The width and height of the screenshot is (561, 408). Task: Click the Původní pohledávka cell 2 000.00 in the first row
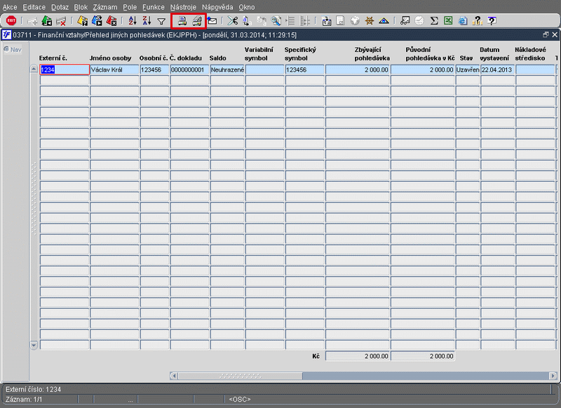point(423,70)
